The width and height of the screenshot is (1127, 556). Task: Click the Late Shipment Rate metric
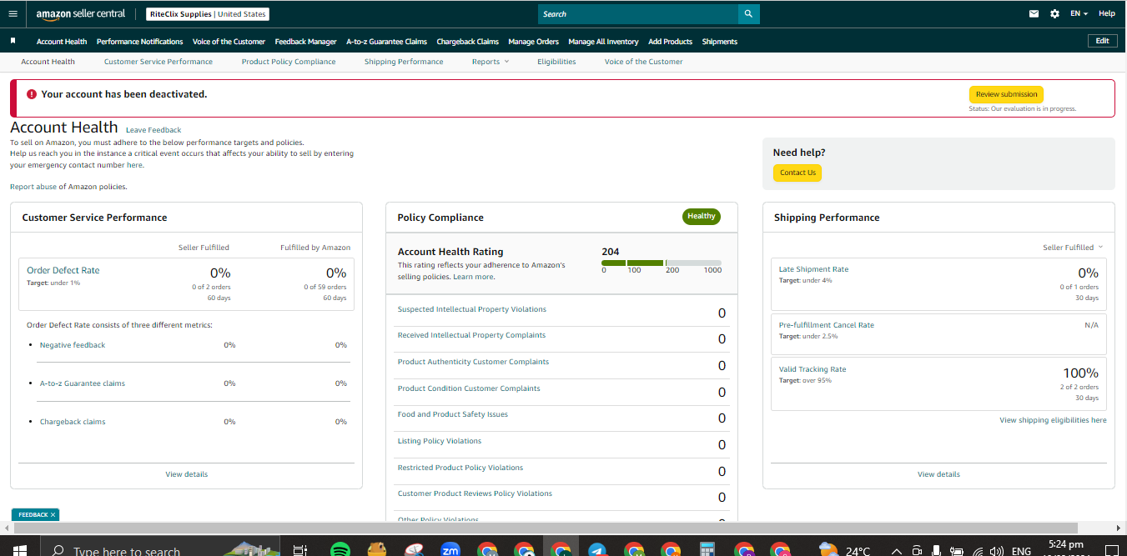click(813, 269)
